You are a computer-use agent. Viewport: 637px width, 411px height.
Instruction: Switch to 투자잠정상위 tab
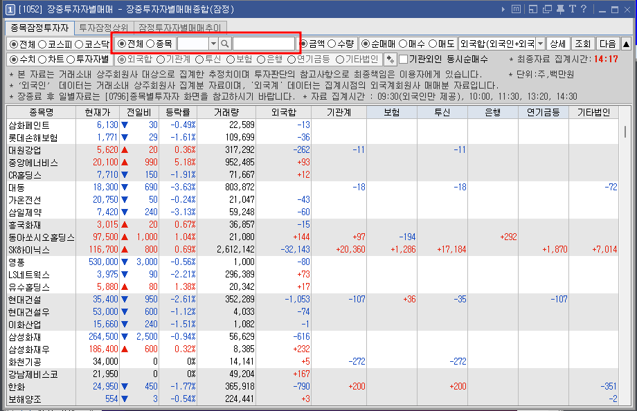(x=104, y=28)
